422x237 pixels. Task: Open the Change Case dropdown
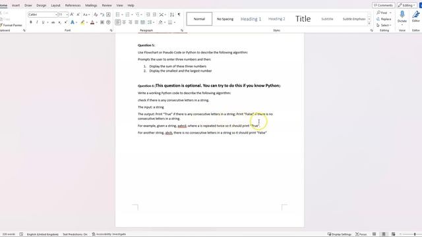click(86, 14)
